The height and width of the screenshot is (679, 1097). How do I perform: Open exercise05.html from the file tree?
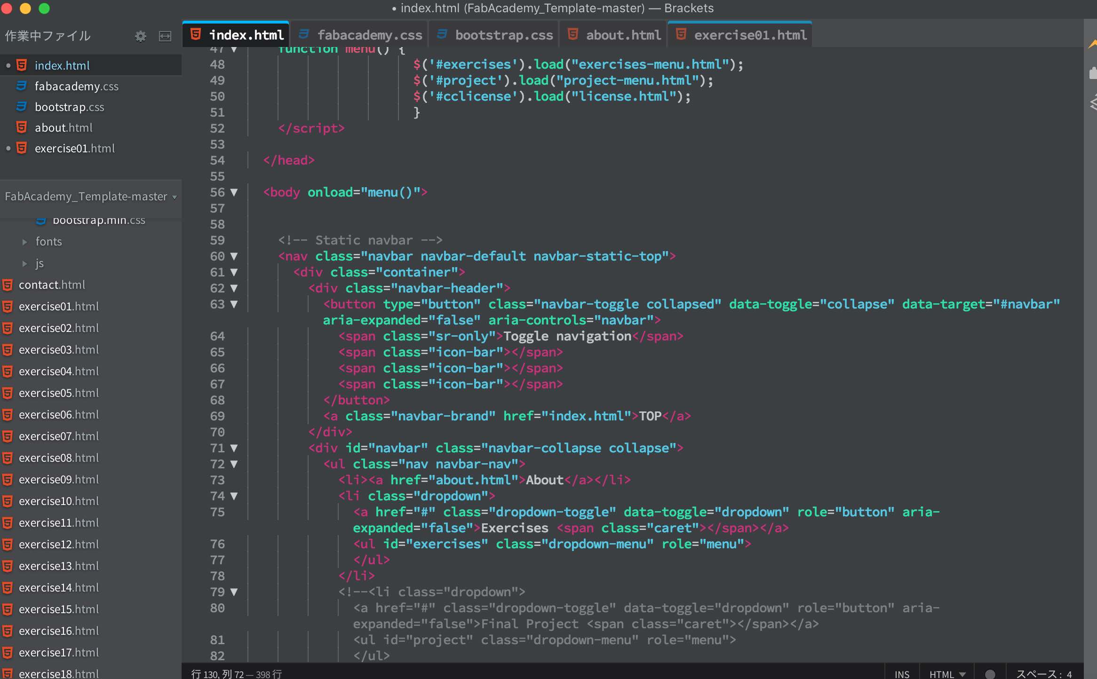[59, 393]
